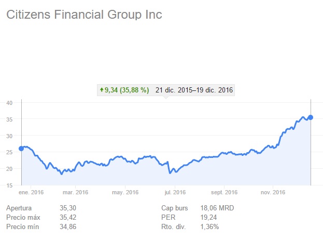
Task: Click the Precio máx value 35,42
Action: [68, 218]
